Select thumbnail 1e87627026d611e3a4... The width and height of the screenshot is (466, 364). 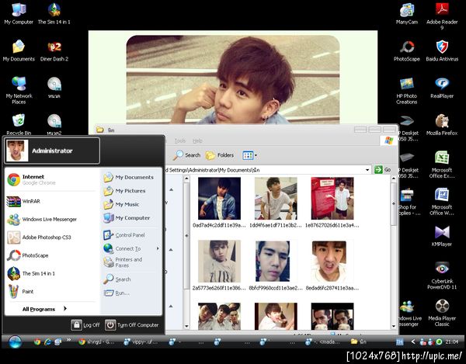pyautogui.click(x=332, y=203)
